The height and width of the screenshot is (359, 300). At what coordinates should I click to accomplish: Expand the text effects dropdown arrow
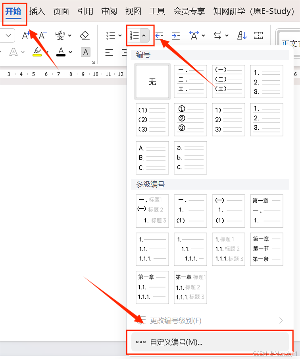coord(23,52)
